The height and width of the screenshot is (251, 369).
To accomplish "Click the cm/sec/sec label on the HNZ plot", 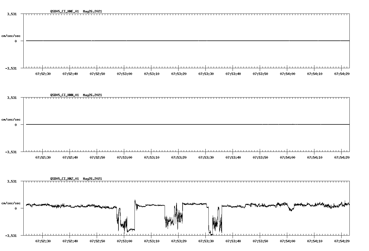I will click(11, 203).
